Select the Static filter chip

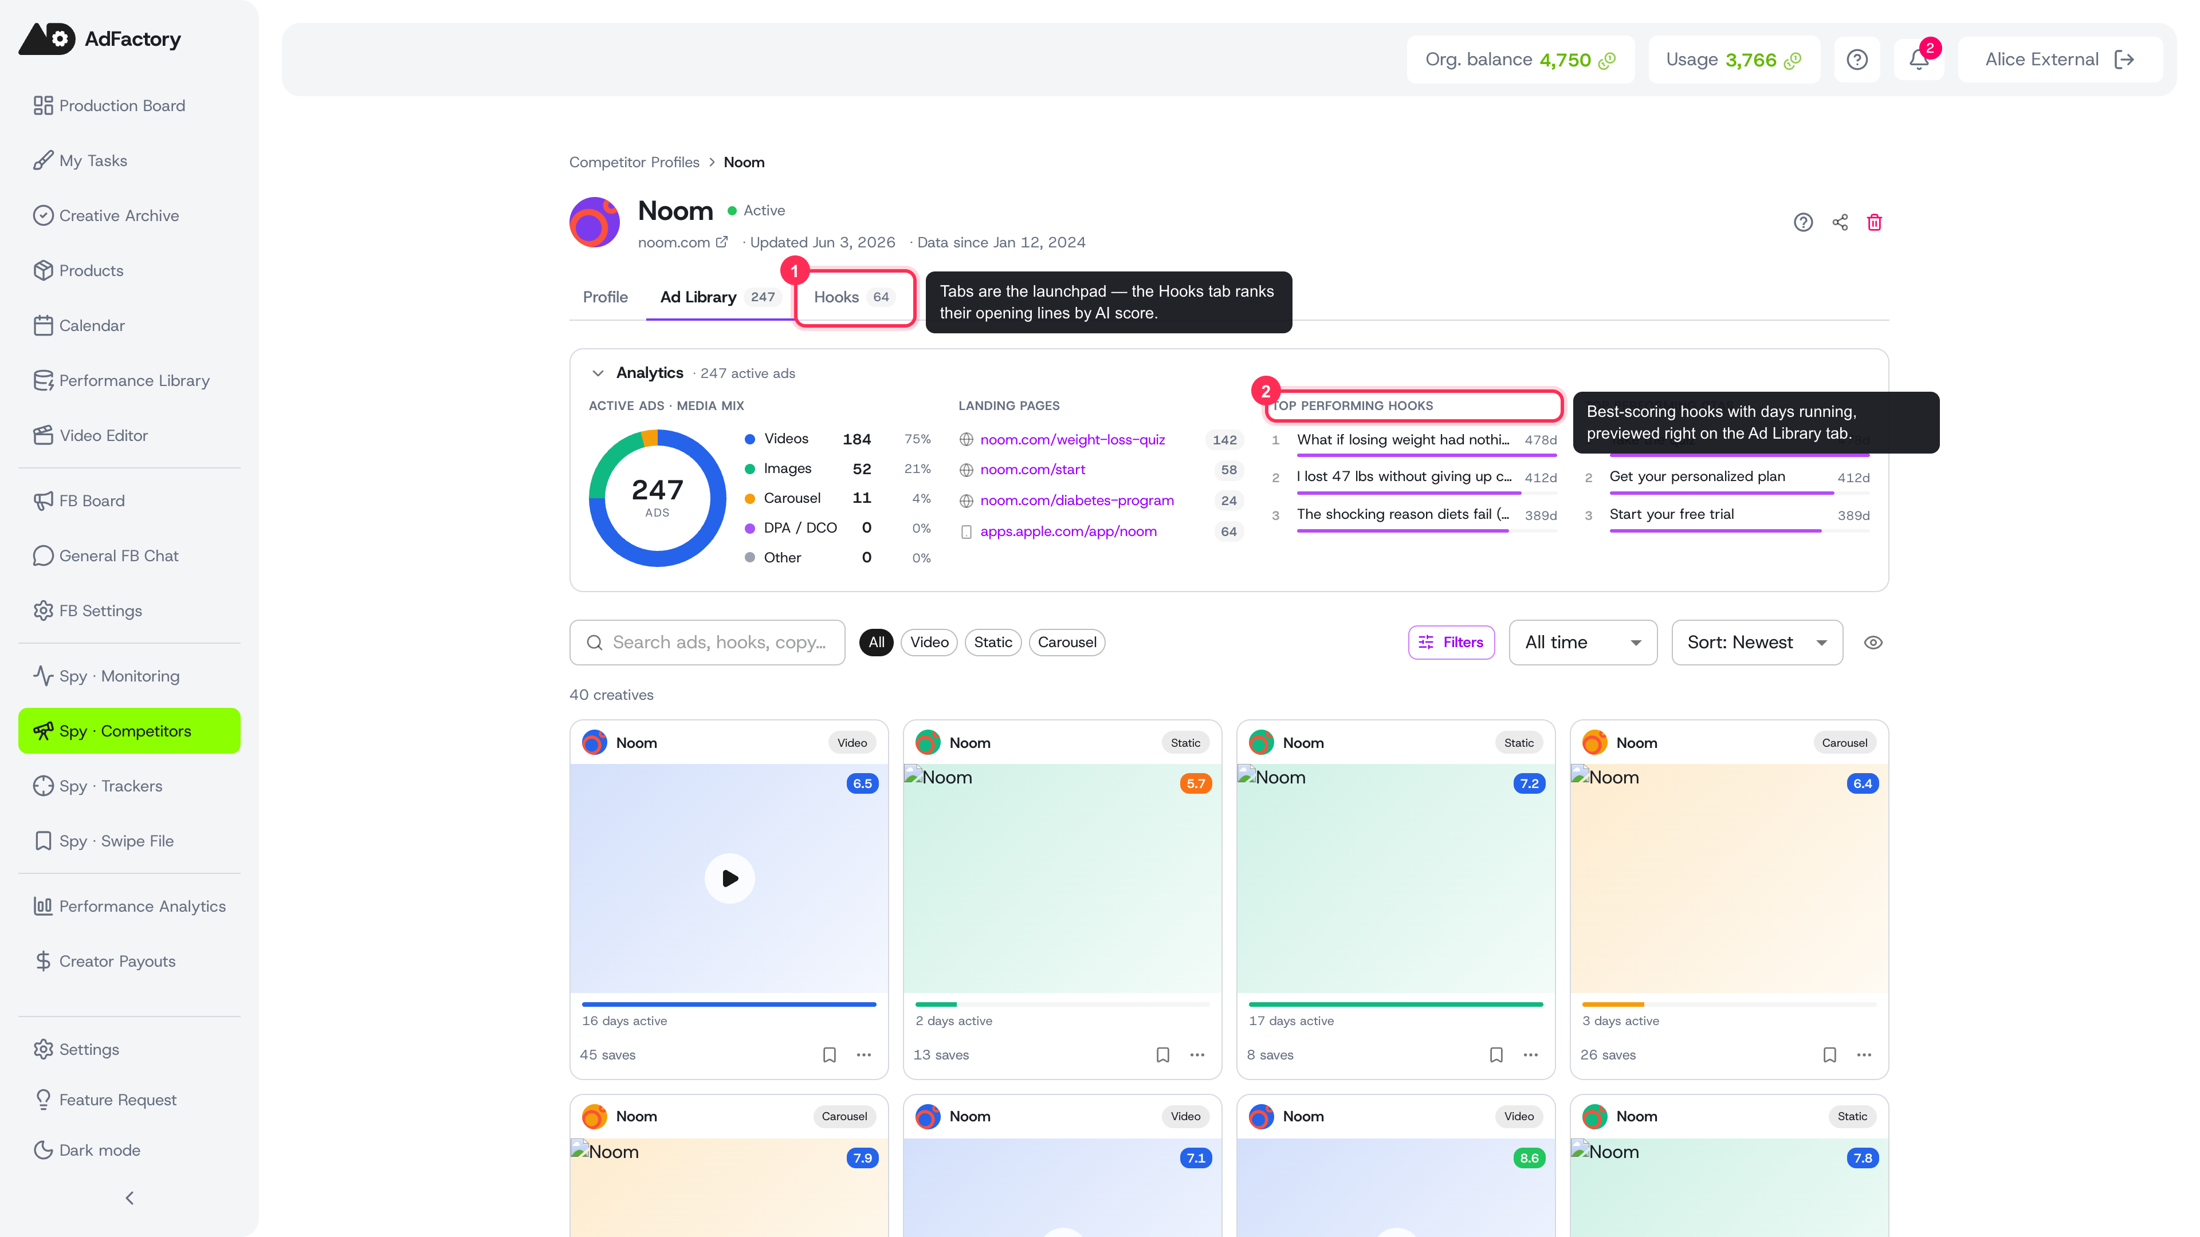(992, 642)
